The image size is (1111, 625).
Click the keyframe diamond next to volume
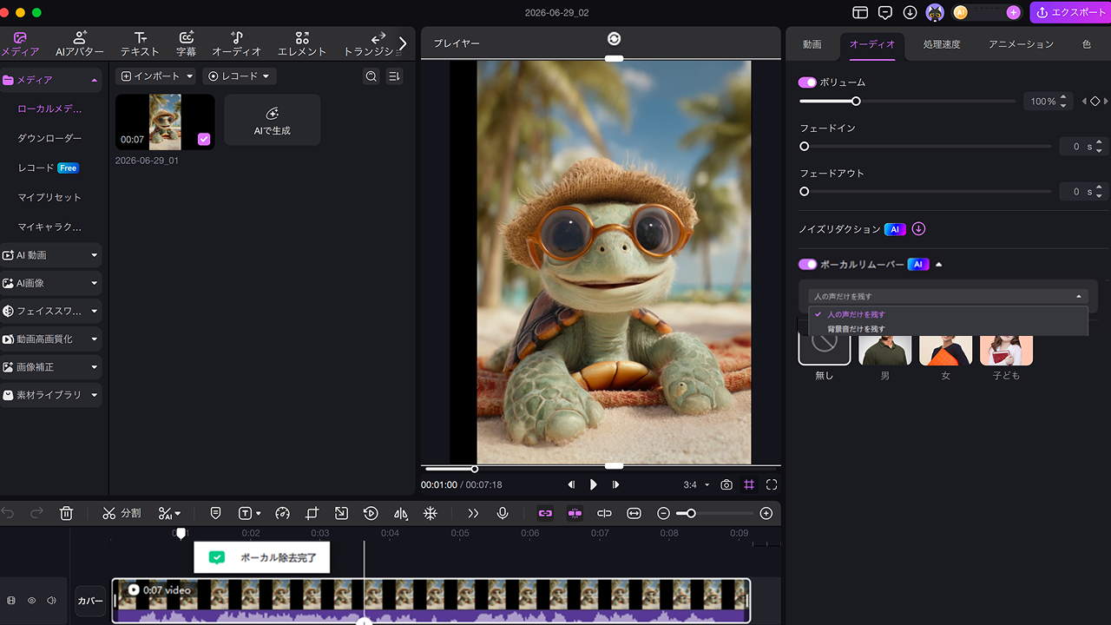tap(1095, 102)
